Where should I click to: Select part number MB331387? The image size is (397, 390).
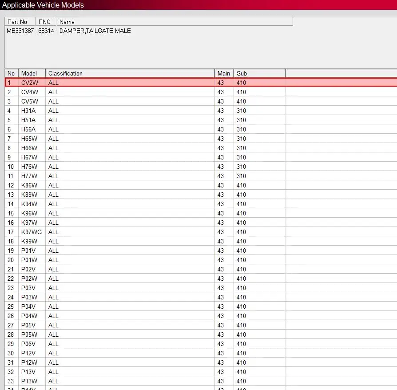pos(20,31)
